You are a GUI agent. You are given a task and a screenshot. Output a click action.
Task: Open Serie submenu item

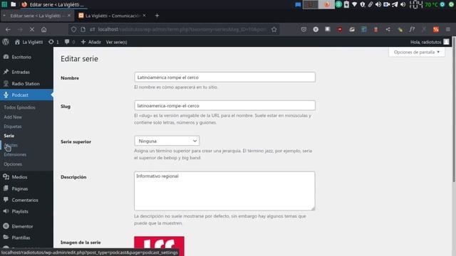click(x=9, y=136)
